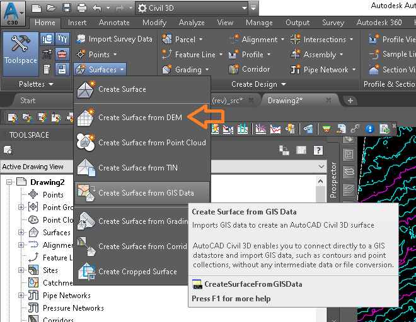This screenshot has height=322, width=416.
Task: Choose Create Surface from DEM
Action: [142, 118]
